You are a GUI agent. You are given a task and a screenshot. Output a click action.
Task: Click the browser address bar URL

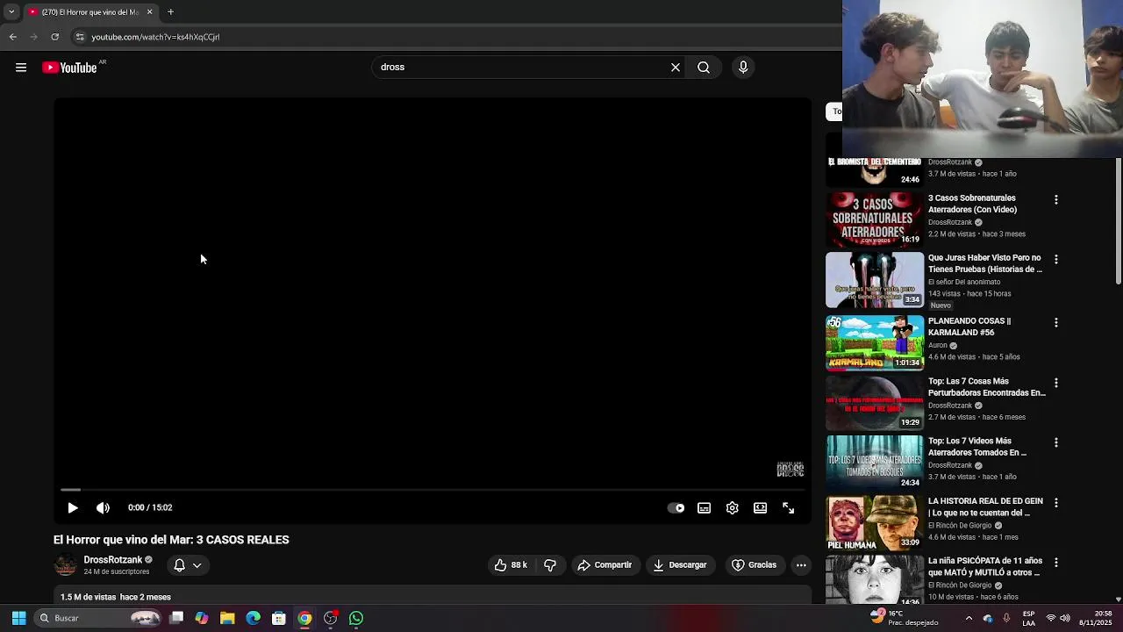click(155, 37)
